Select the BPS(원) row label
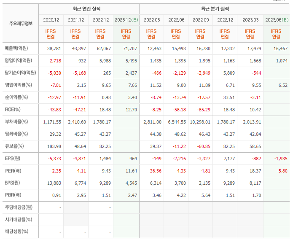 tap(12, 183)
